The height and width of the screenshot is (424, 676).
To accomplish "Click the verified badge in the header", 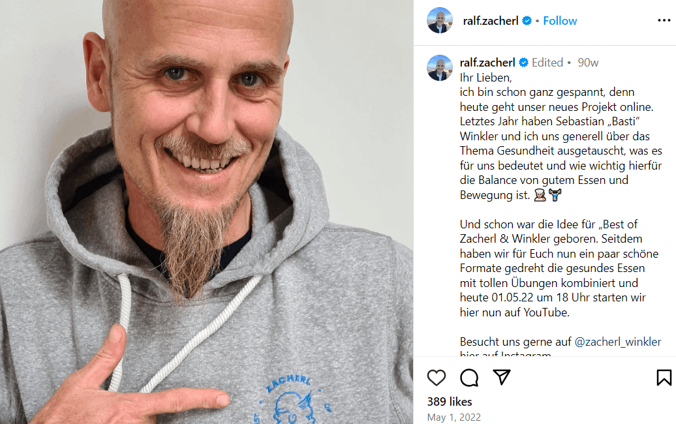I will coord(527,21).
